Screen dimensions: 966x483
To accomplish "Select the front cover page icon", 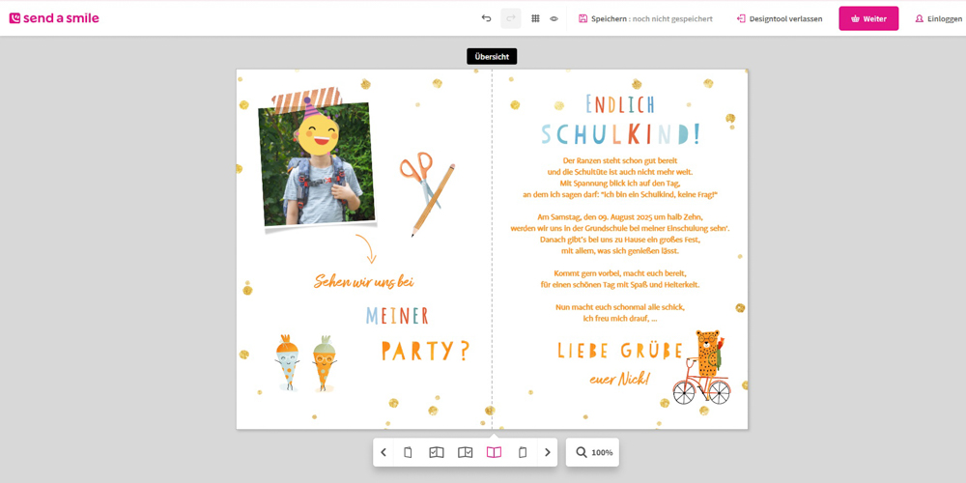I will pyautogui.click(x=408, y=452).
